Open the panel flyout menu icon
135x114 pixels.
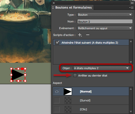[131, 7]
